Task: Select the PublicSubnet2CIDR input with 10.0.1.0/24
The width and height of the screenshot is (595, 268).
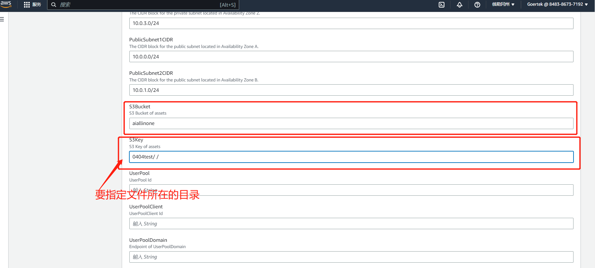Action: click(x=351, y=90)
